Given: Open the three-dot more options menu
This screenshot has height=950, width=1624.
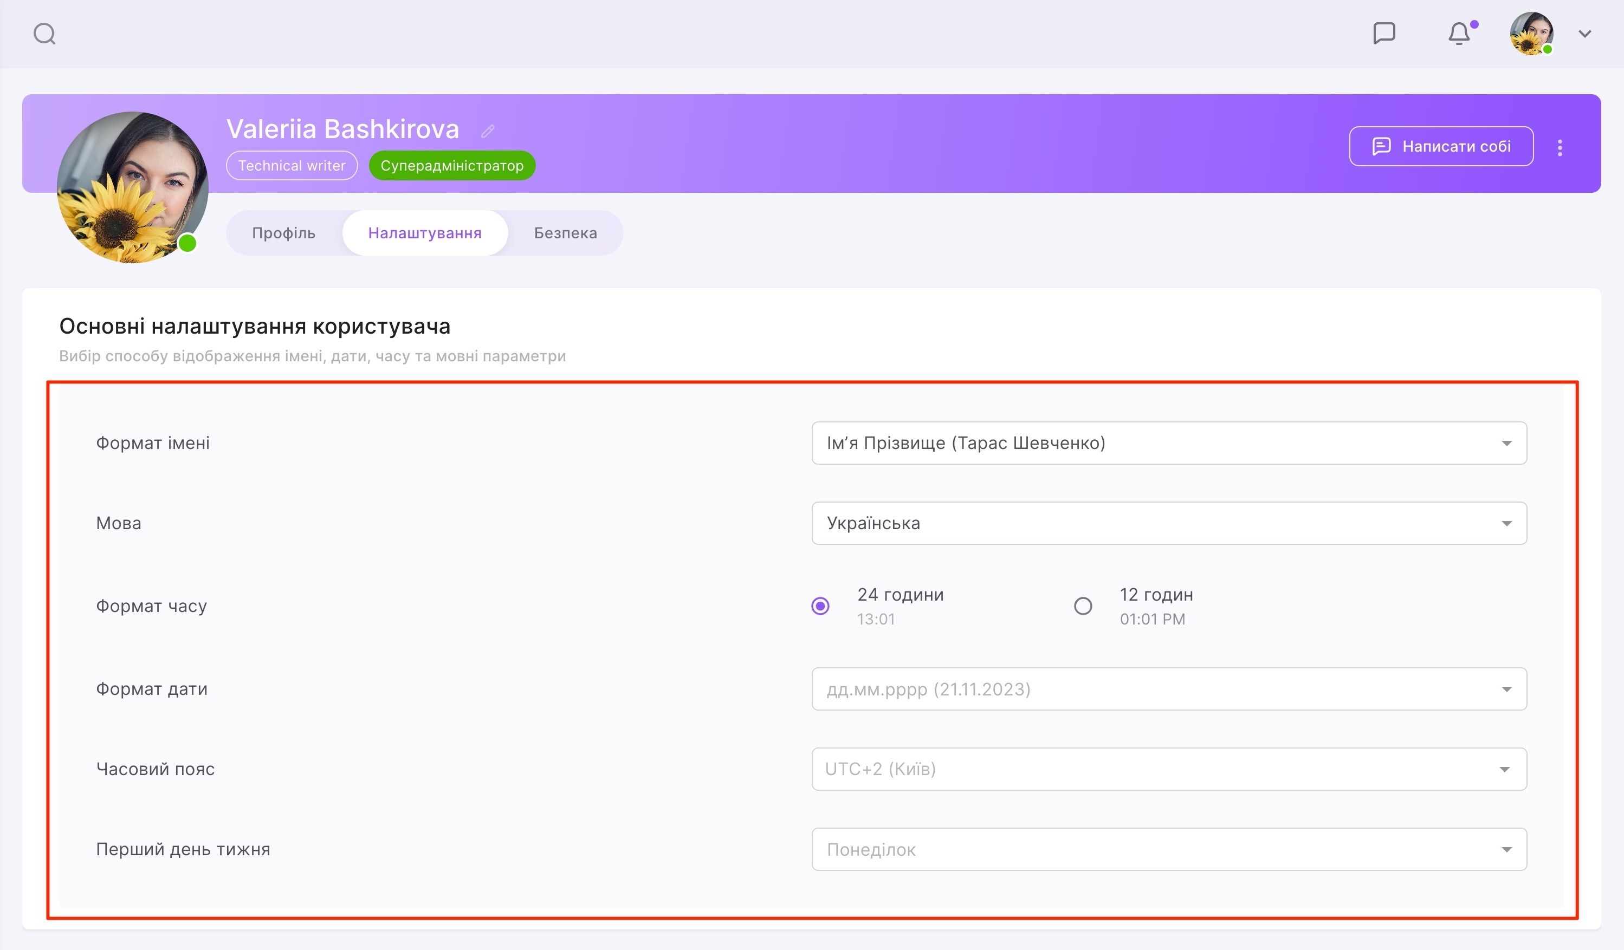Looking at the screenshot, I should 1560,147.
